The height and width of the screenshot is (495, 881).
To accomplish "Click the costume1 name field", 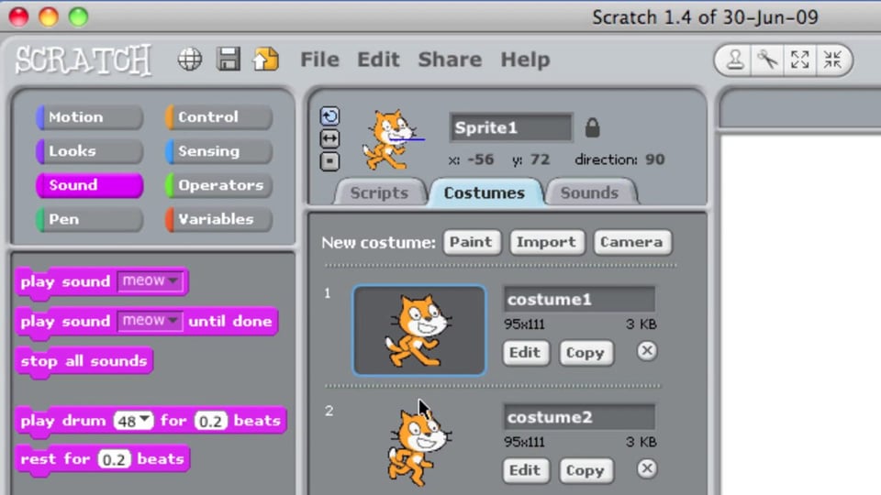I will (x=579, y=299).
